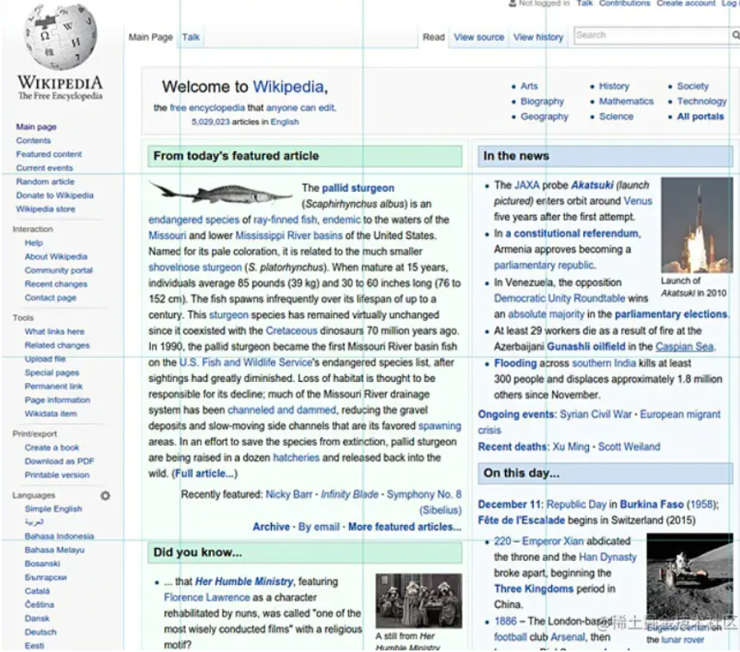740x652 pixels.
Task: Open the Full article link
Action: tap(205, 474)
